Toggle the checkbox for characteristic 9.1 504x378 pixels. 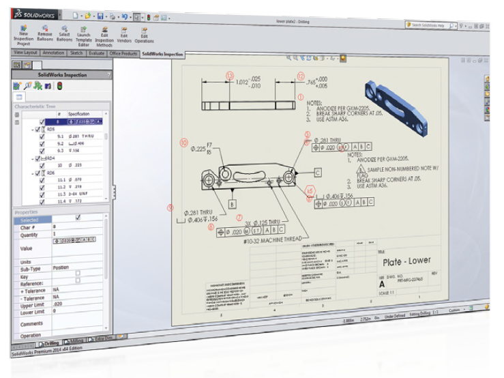[42, 136]
